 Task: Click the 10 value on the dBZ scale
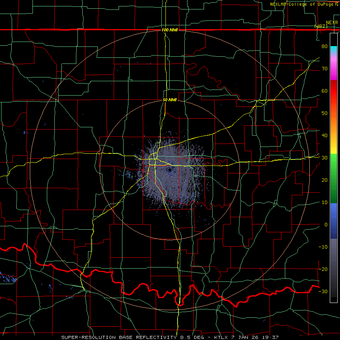(x=325, y=202)
